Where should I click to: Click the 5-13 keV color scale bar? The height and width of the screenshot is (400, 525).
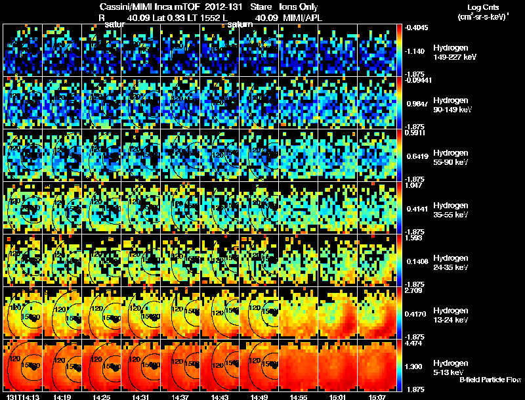[x=399, y=365]
